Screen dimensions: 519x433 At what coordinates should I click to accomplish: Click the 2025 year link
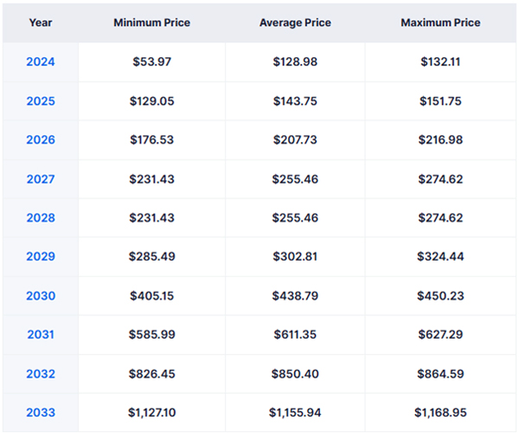tap(41, 101)
